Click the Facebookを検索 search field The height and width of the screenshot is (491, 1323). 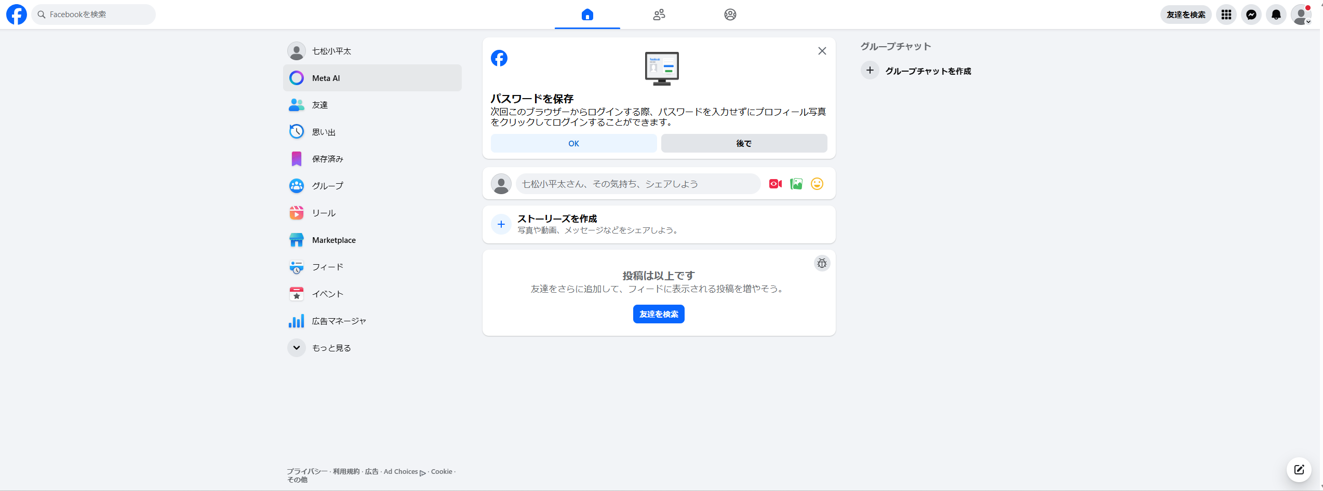coord(93,14)
